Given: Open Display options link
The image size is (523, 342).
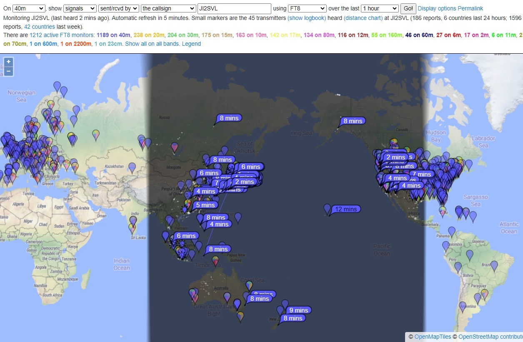Looking at the screenshot, I should 437,8.
